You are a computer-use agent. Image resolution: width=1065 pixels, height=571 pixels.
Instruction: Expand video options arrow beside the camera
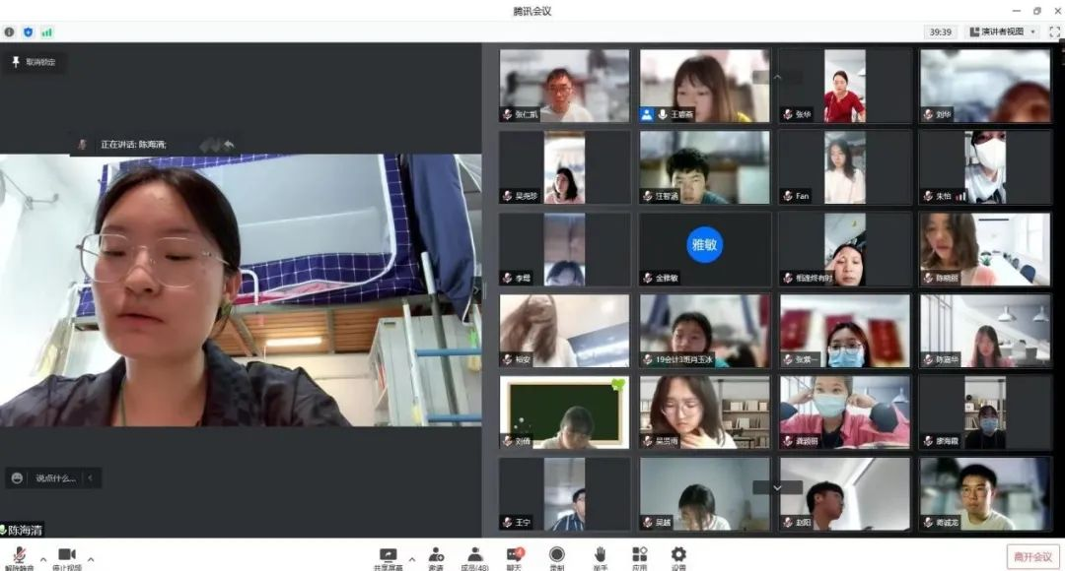(x=91, y=558)
